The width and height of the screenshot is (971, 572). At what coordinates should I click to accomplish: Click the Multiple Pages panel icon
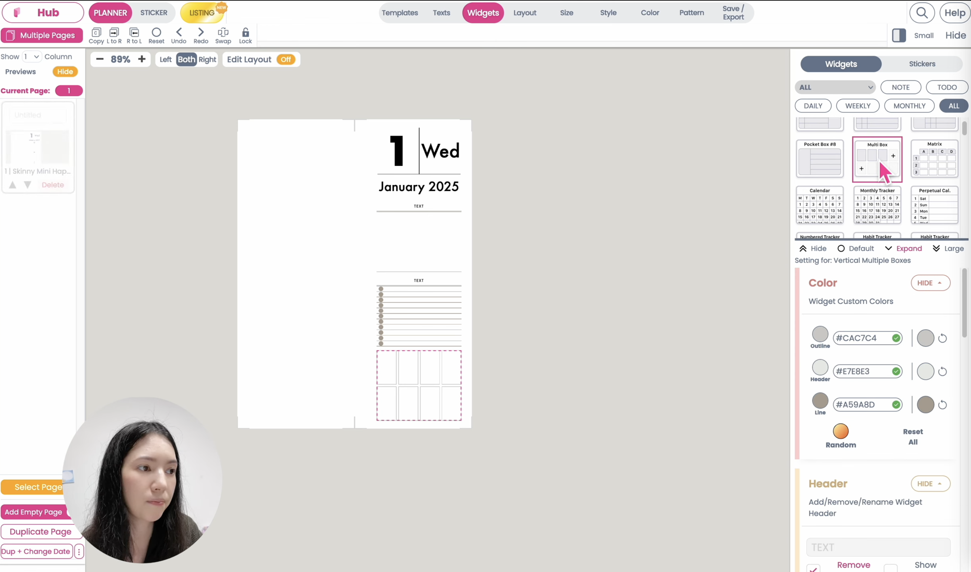(10, 35)
